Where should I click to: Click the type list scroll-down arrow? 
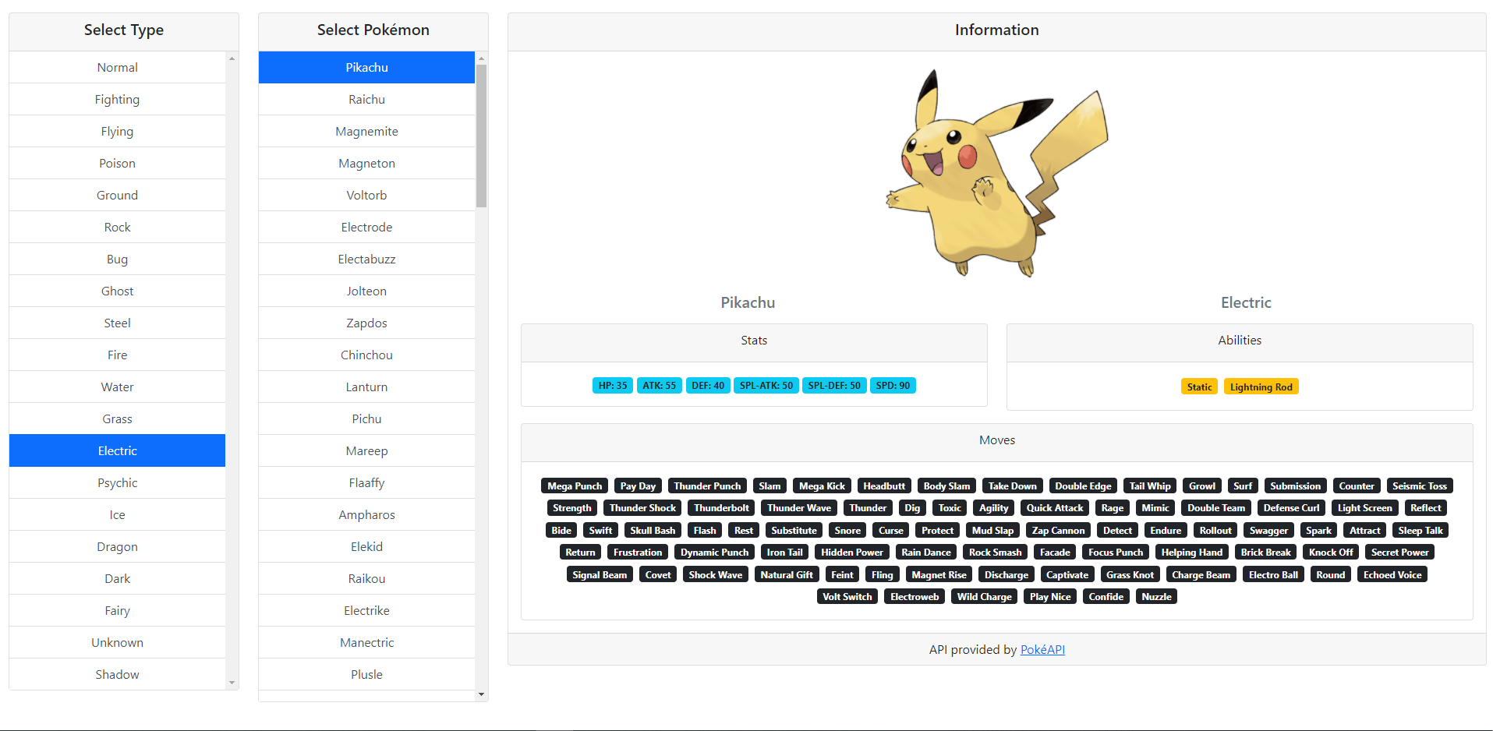tap(232, 683)
